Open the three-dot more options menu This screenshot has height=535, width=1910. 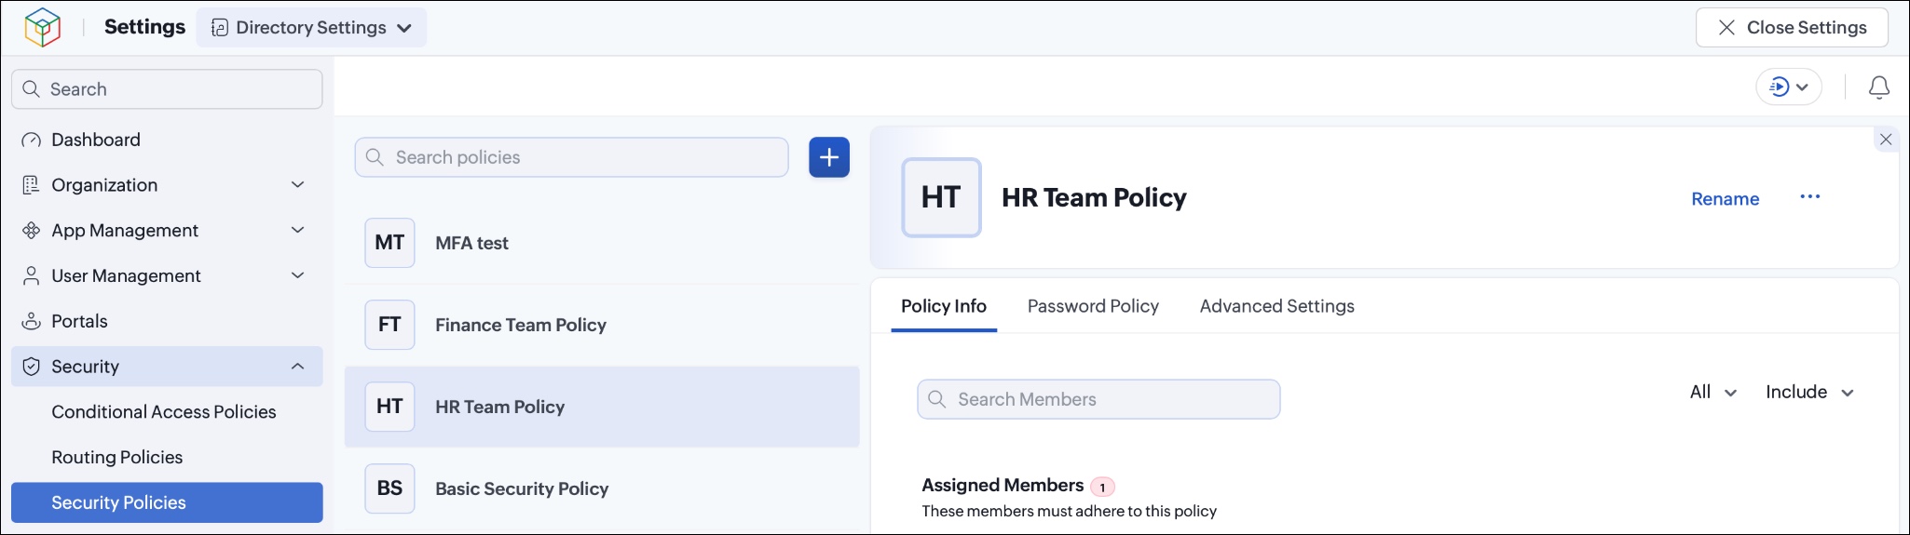coord(1810,197)
